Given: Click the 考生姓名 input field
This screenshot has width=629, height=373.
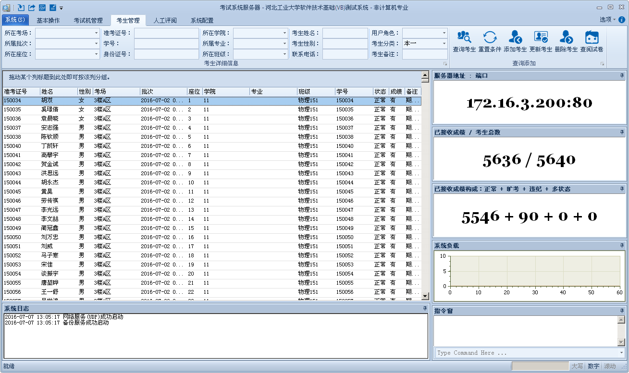Looking at the screenshot, I should coord(345,33).
